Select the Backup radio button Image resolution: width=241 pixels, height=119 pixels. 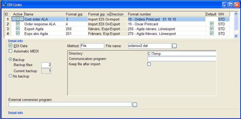click(11, 59)
